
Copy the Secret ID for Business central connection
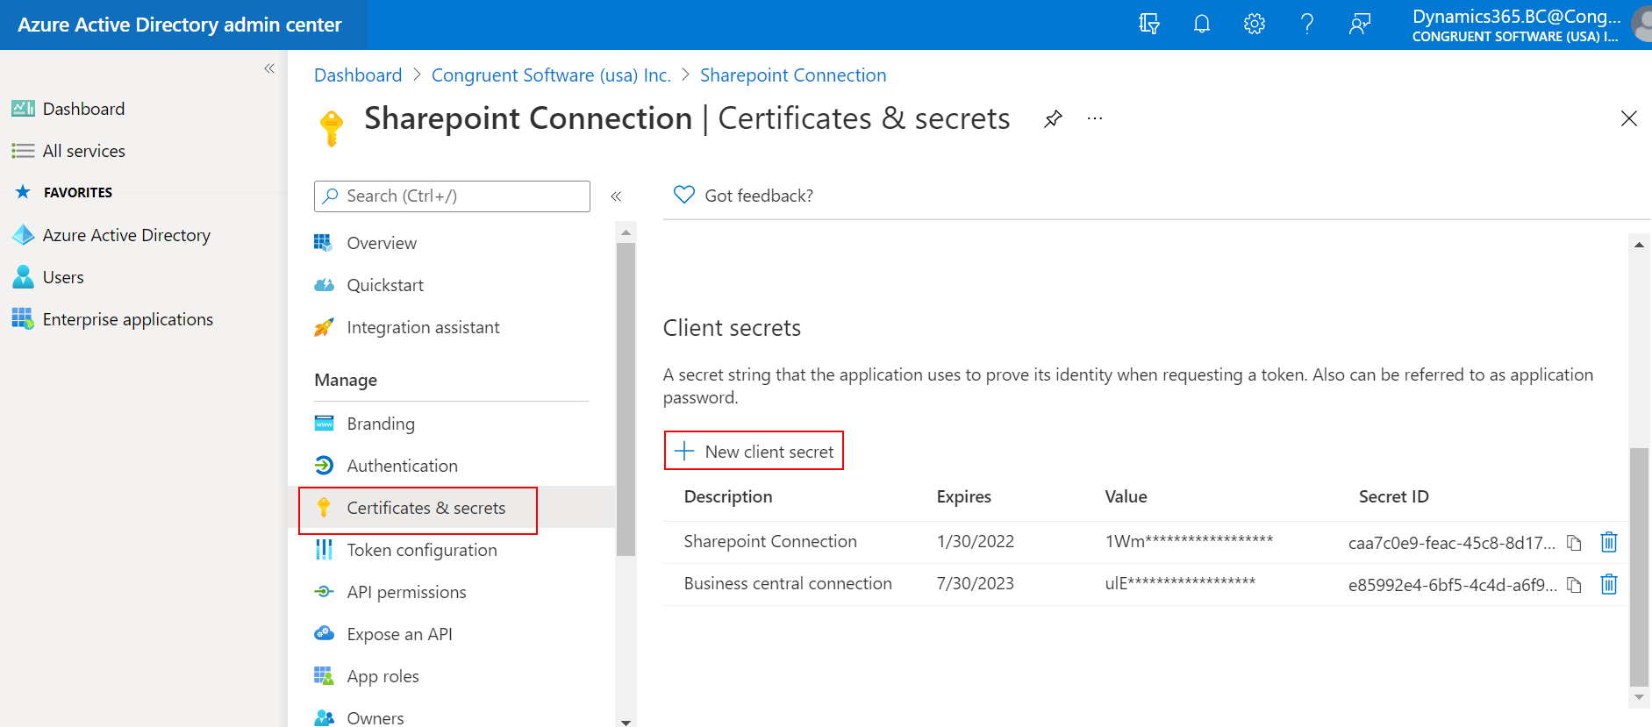tap(1574, 584)
